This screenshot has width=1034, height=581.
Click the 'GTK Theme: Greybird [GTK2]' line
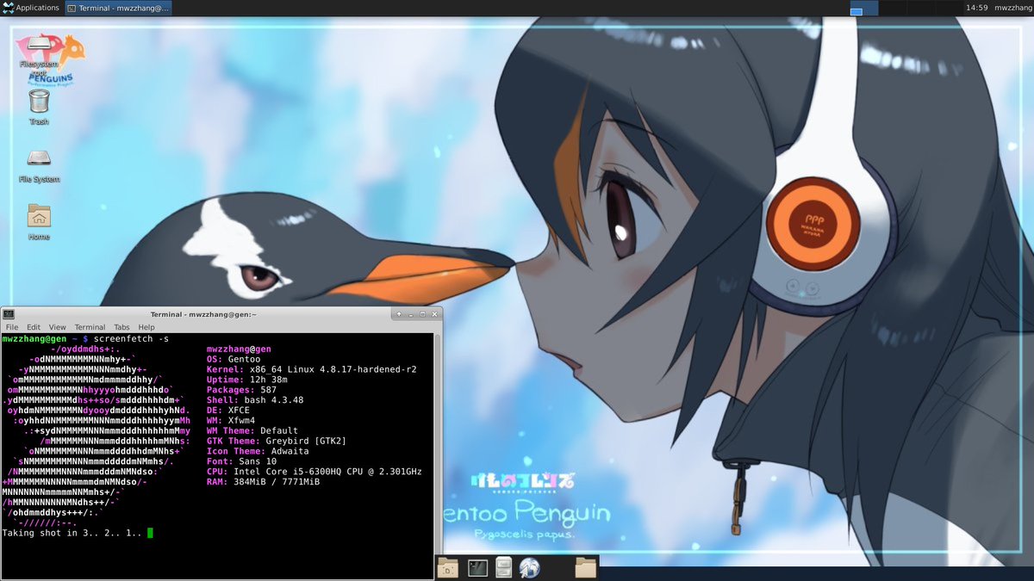(277, 441)
